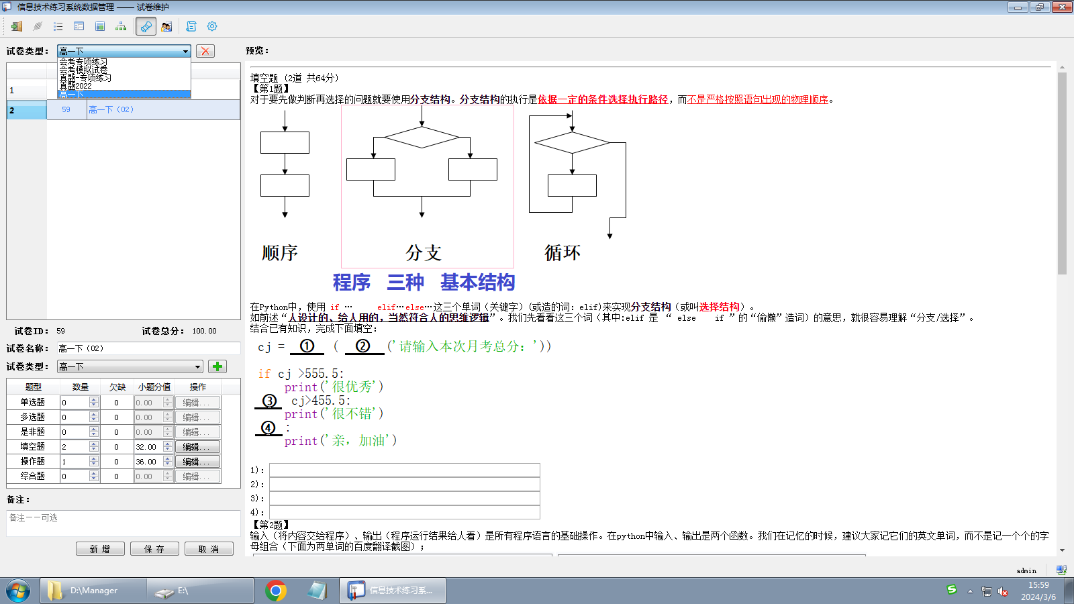Click the red X delete button

click(x=205, y=51)
